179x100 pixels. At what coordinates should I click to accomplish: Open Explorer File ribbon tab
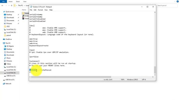(x=3, y=1)
